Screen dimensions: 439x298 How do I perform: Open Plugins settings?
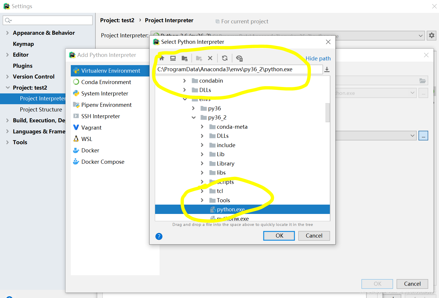coord(23,66)
